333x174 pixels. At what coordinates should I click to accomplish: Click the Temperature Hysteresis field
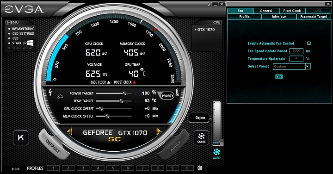296,59
